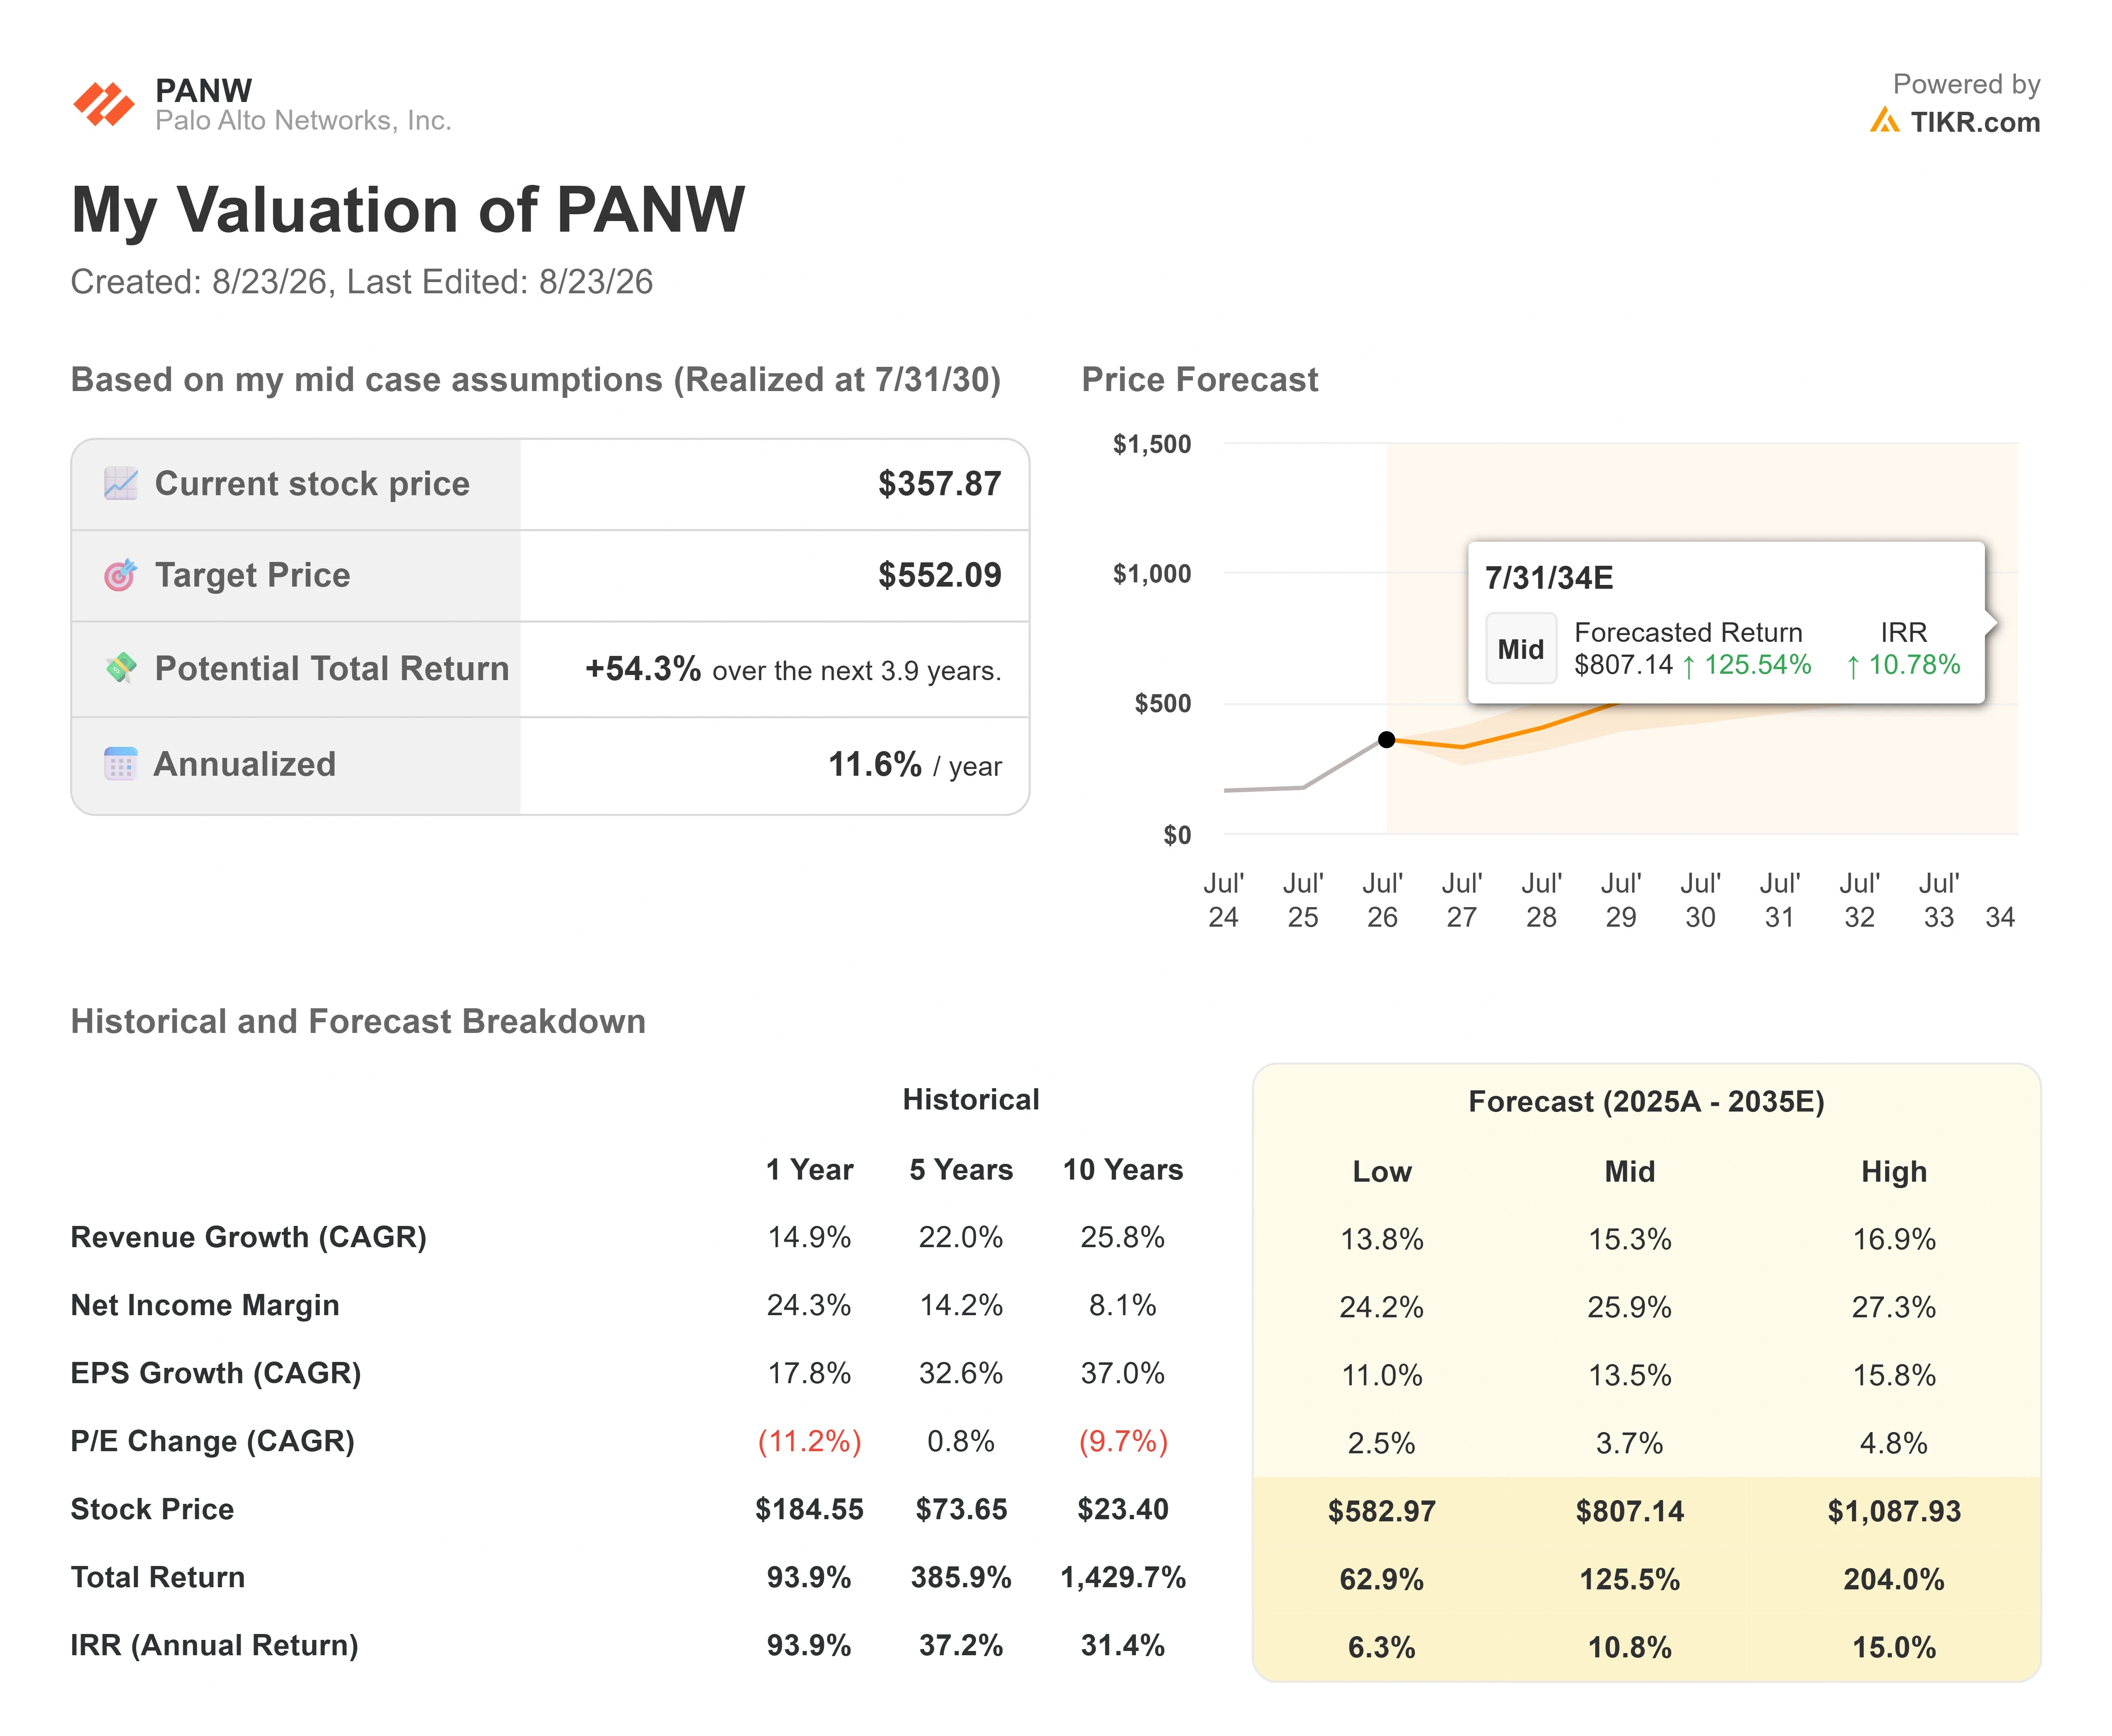Image resolution: width=2112 pixels, height=1736 pixels.
Task: Click the My Valuation of PANW title
Action: [408, 210]
